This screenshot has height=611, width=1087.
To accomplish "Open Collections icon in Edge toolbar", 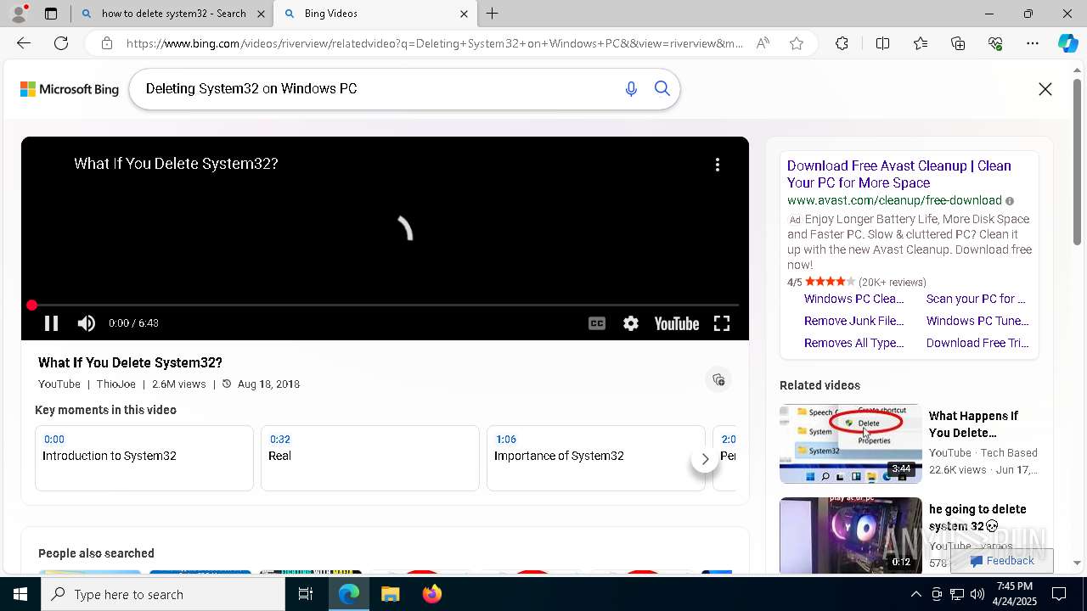I will (958, 43).
